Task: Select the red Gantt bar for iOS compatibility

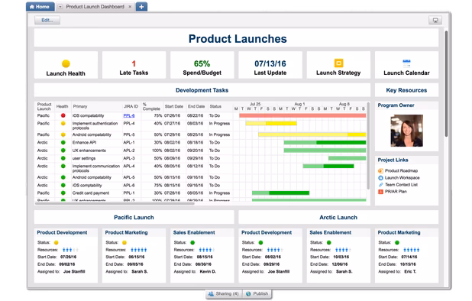Action: click(x=302, y=115)
